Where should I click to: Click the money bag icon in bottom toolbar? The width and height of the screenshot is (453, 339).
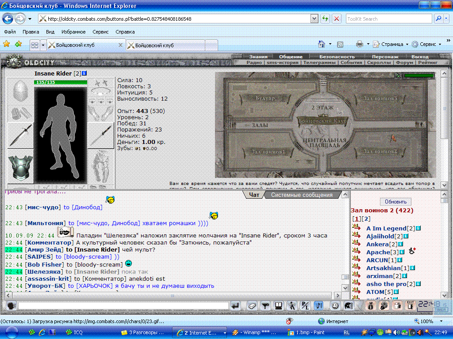[371, 305]
